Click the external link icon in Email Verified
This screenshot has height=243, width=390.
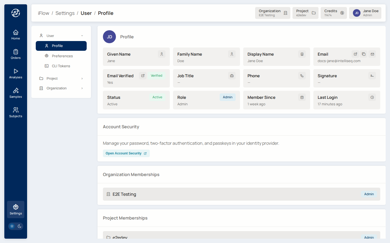[x=143, y=76]
